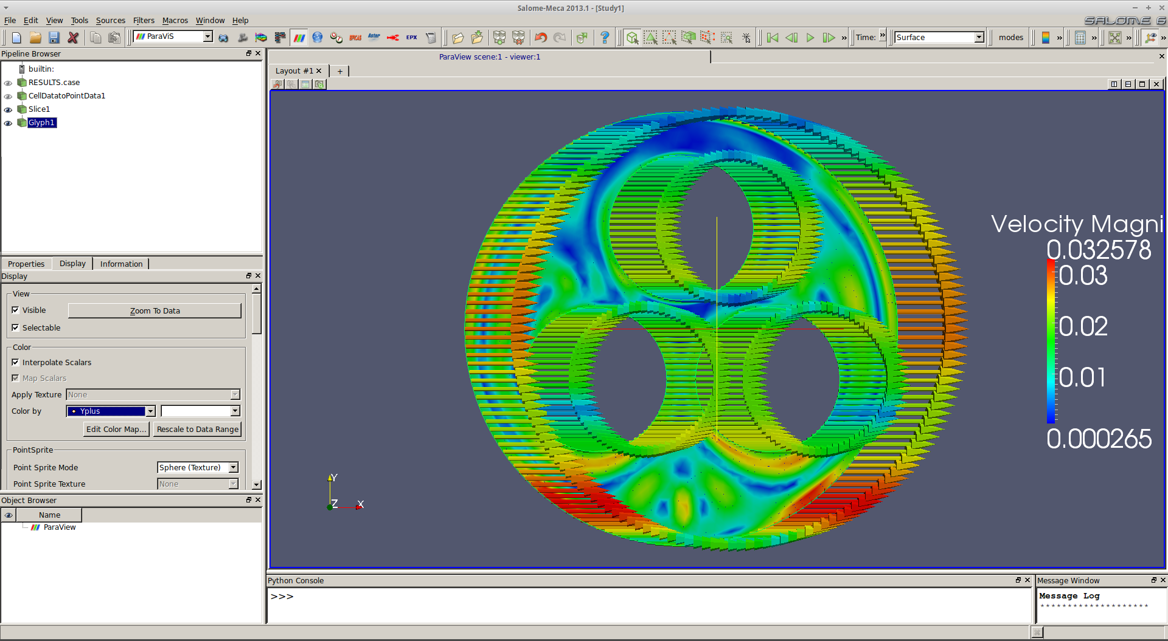The height and width of the screenshot is (641, 1168).
Task: Open the calculator filter icon
Action: coord(1080,38)
